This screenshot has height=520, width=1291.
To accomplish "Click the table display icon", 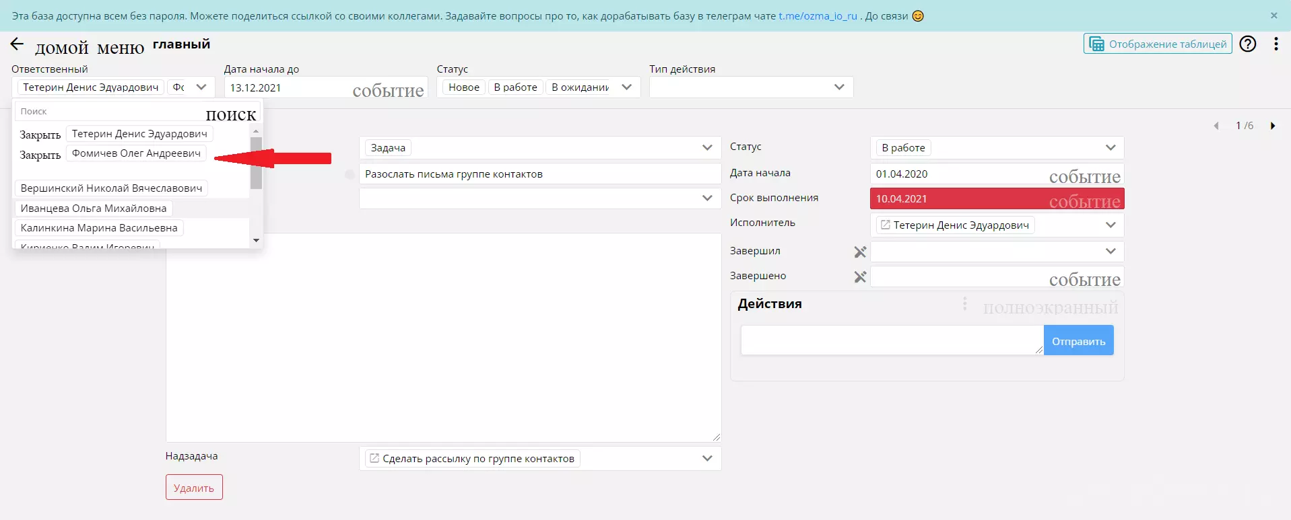I will point(1097,44).
